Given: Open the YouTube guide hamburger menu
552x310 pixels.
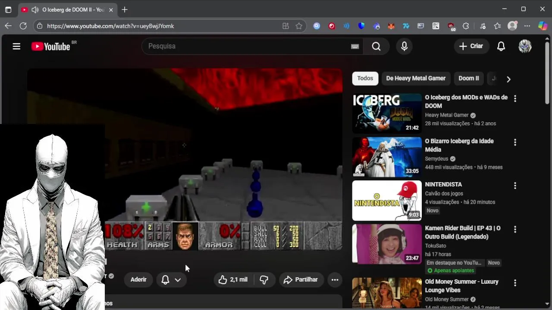Looking at the screenshot, I should coord(16,46).
